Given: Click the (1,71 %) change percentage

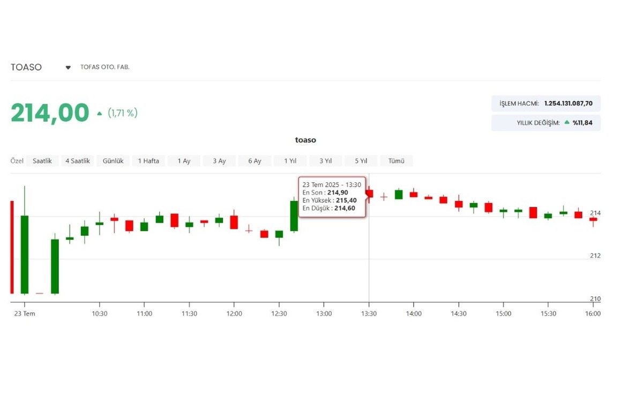Looking at the screenshot, I should pos(123,113).
